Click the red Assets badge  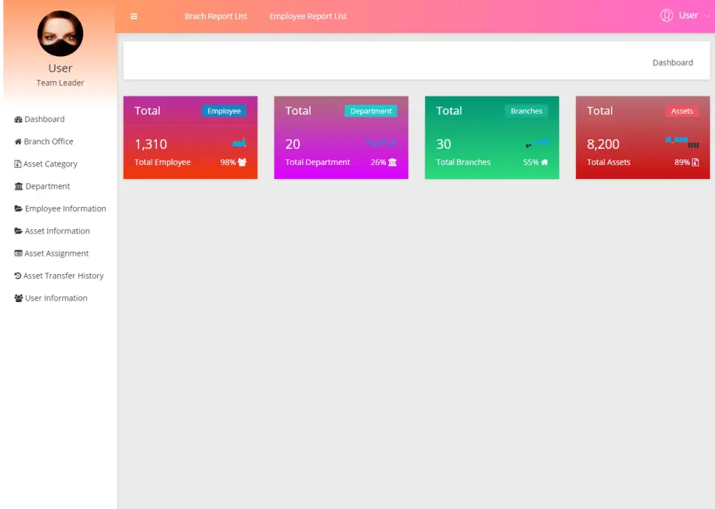[x=681, y=111]
